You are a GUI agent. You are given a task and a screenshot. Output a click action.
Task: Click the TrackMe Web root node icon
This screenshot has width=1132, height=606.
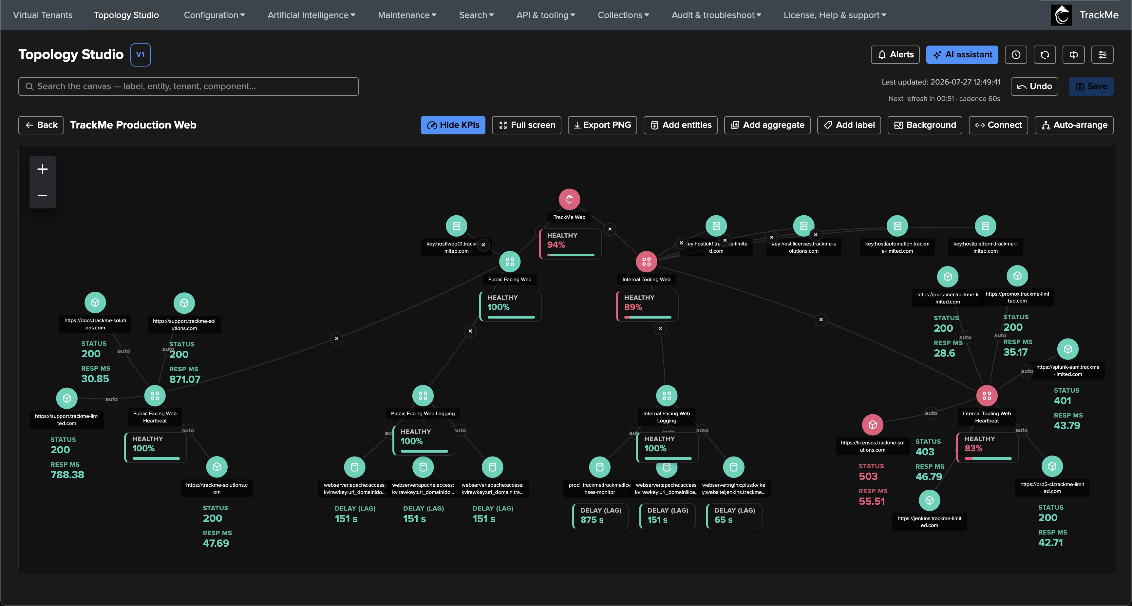click(x=569, y=200)
